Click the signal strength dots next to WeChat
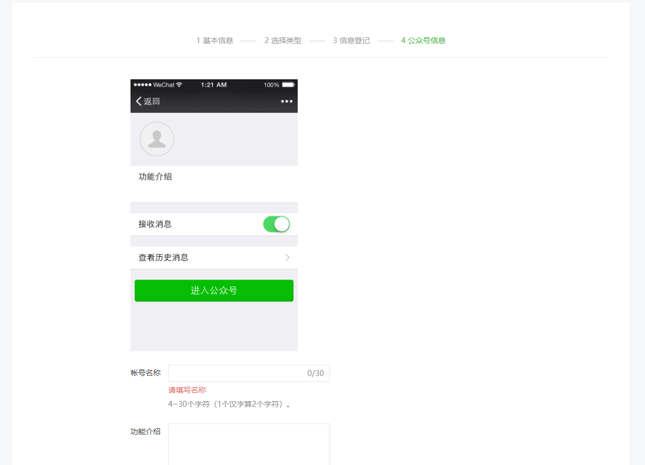This screenshot has height=465, width=645. click(x=142, y=85)
